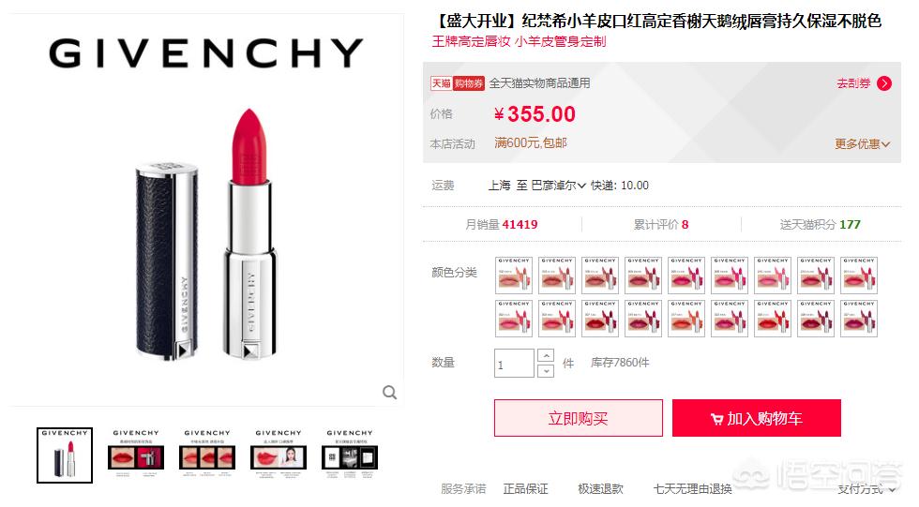View the second thumbnail with red lips

[x=136, y=455]
